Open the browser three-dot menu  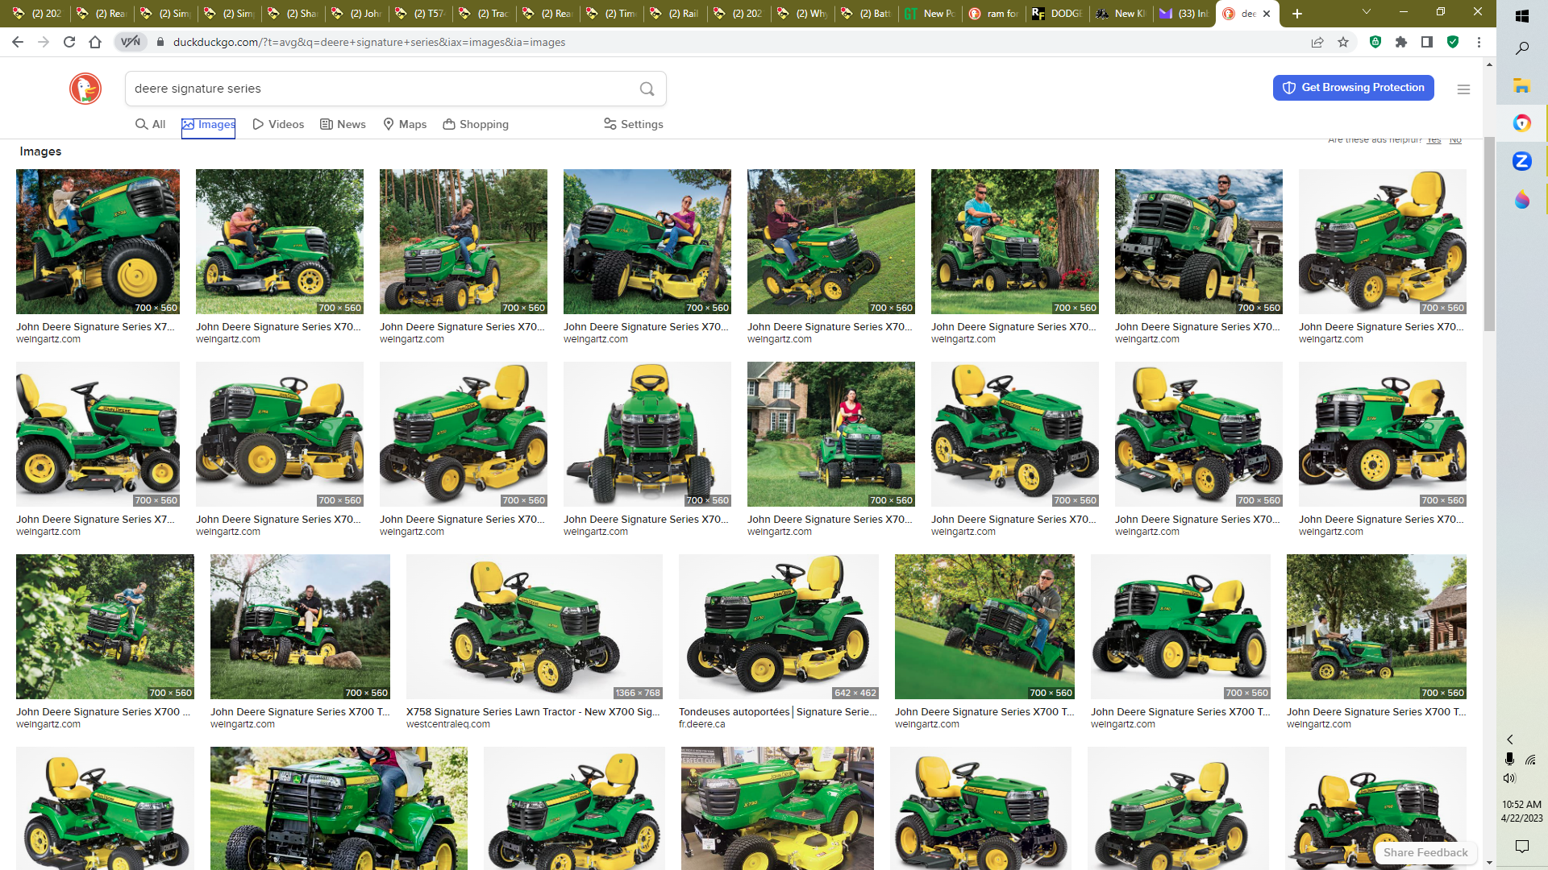click(1479, 42)
